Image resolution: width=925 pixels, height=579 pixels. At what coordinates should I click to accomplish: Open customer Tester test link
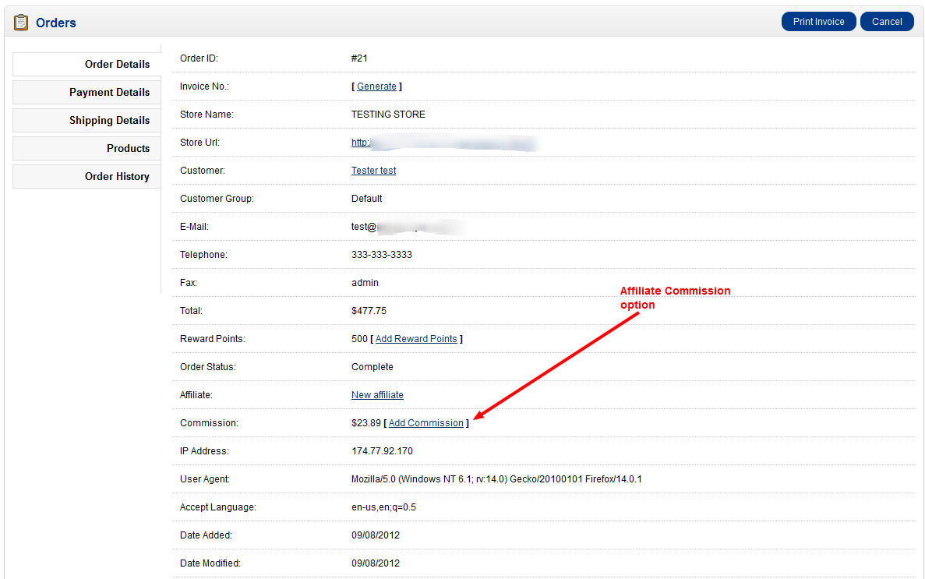click(x=373, y=171)
